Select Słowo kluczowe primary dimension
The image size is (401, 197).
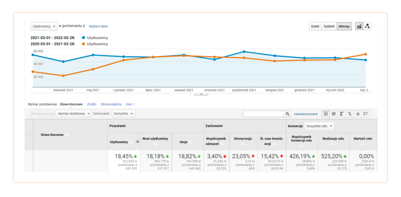click(71, 104)
